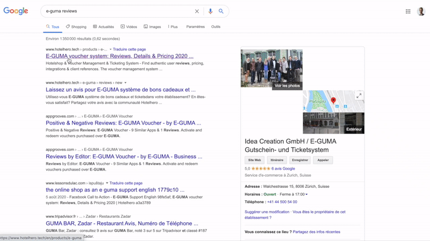Click Suggérer une modification link
430x241 pixels.
tap(267, 212)
